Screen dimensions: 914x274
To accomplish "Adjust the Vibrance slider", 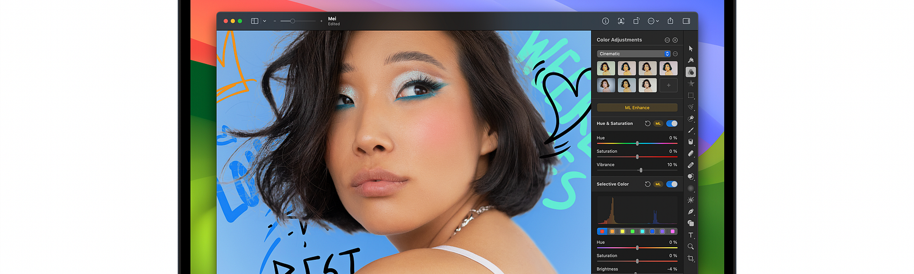I will click(637, 170).
